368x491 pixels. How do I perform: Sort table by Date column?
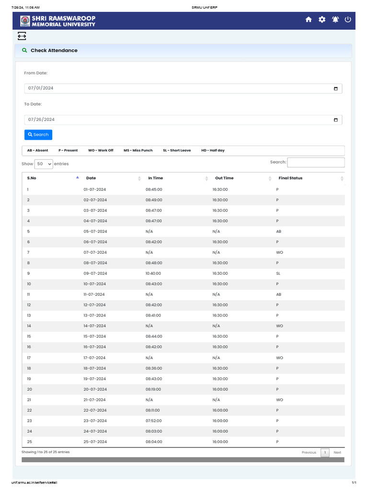[x=91, y=178]
